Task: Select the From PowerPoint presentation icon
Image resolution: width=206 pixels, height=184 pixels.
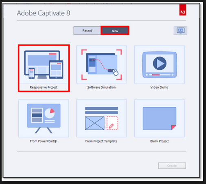Action: (x=44, y=119)
